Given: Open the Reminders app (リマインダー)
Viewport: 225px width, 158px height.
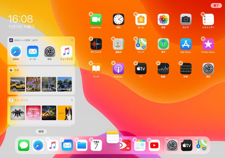Looking at the screenshot, I should [208, 20].
